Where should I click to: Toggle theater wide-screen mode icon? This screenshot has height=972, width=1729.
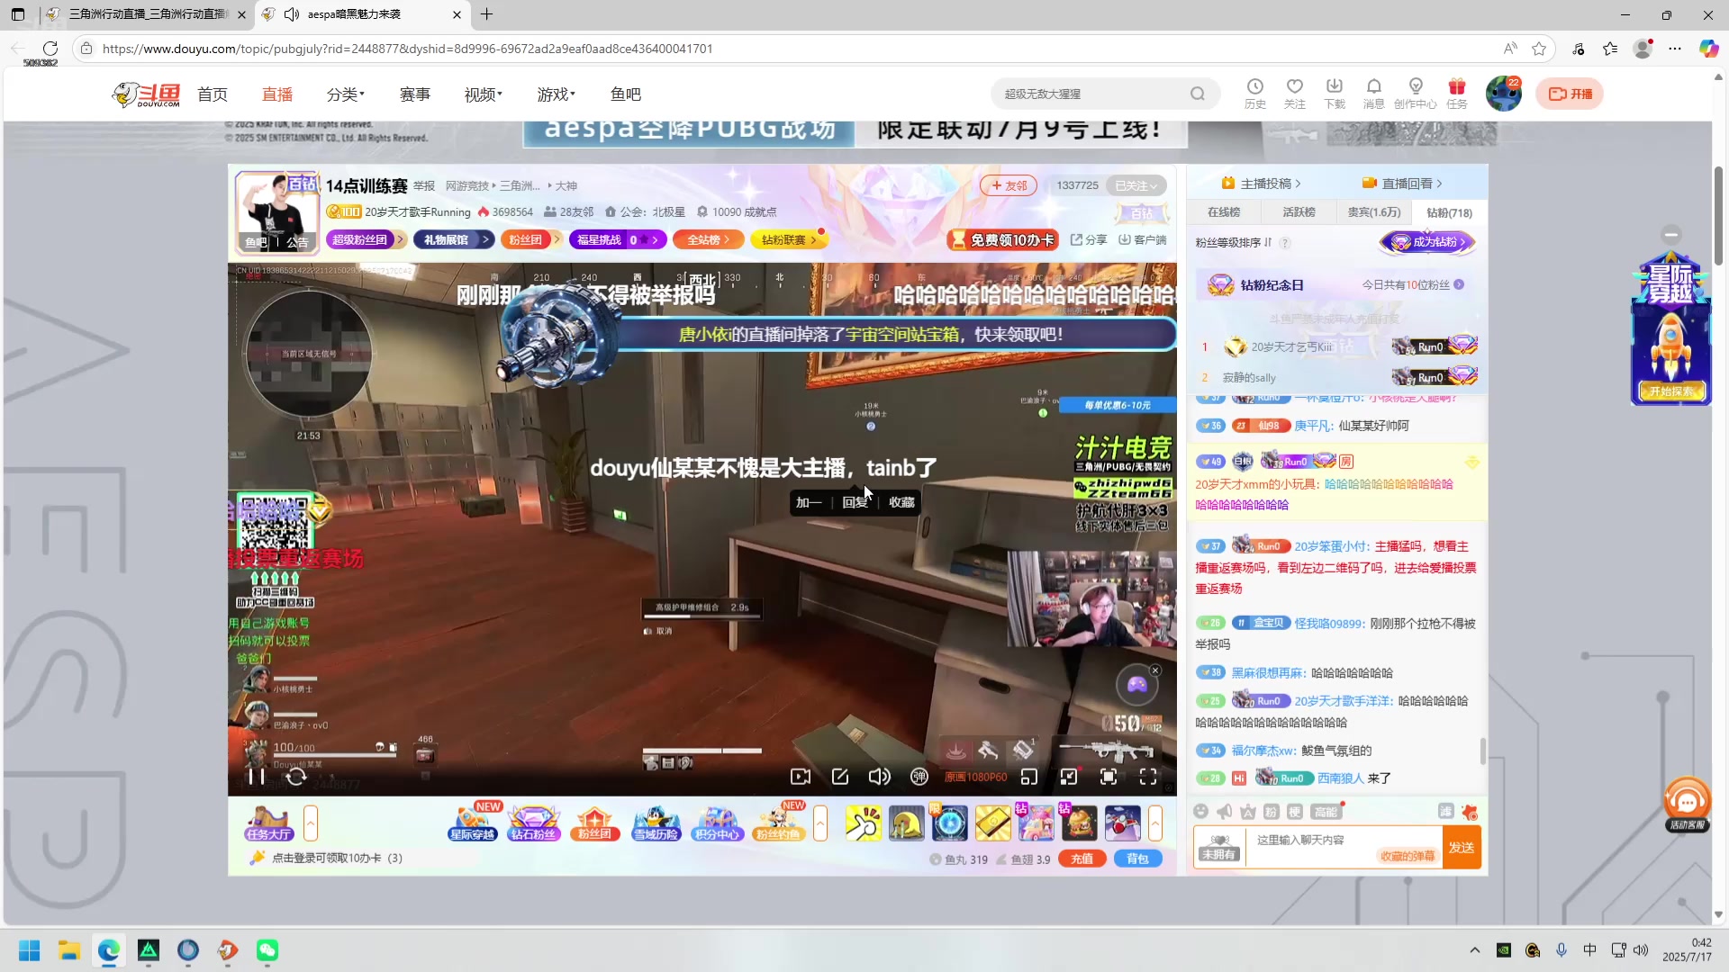[x=1069, y=777]
